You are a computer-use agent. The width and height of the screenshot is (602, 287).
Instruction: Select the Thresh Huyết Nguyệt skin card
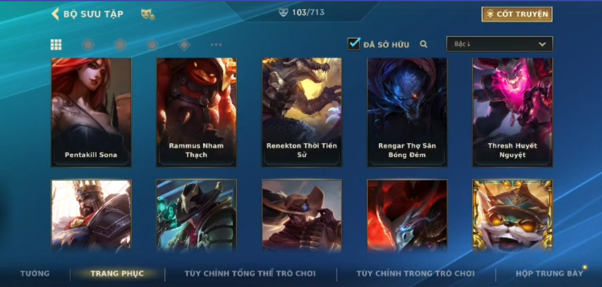coord(513,112)
